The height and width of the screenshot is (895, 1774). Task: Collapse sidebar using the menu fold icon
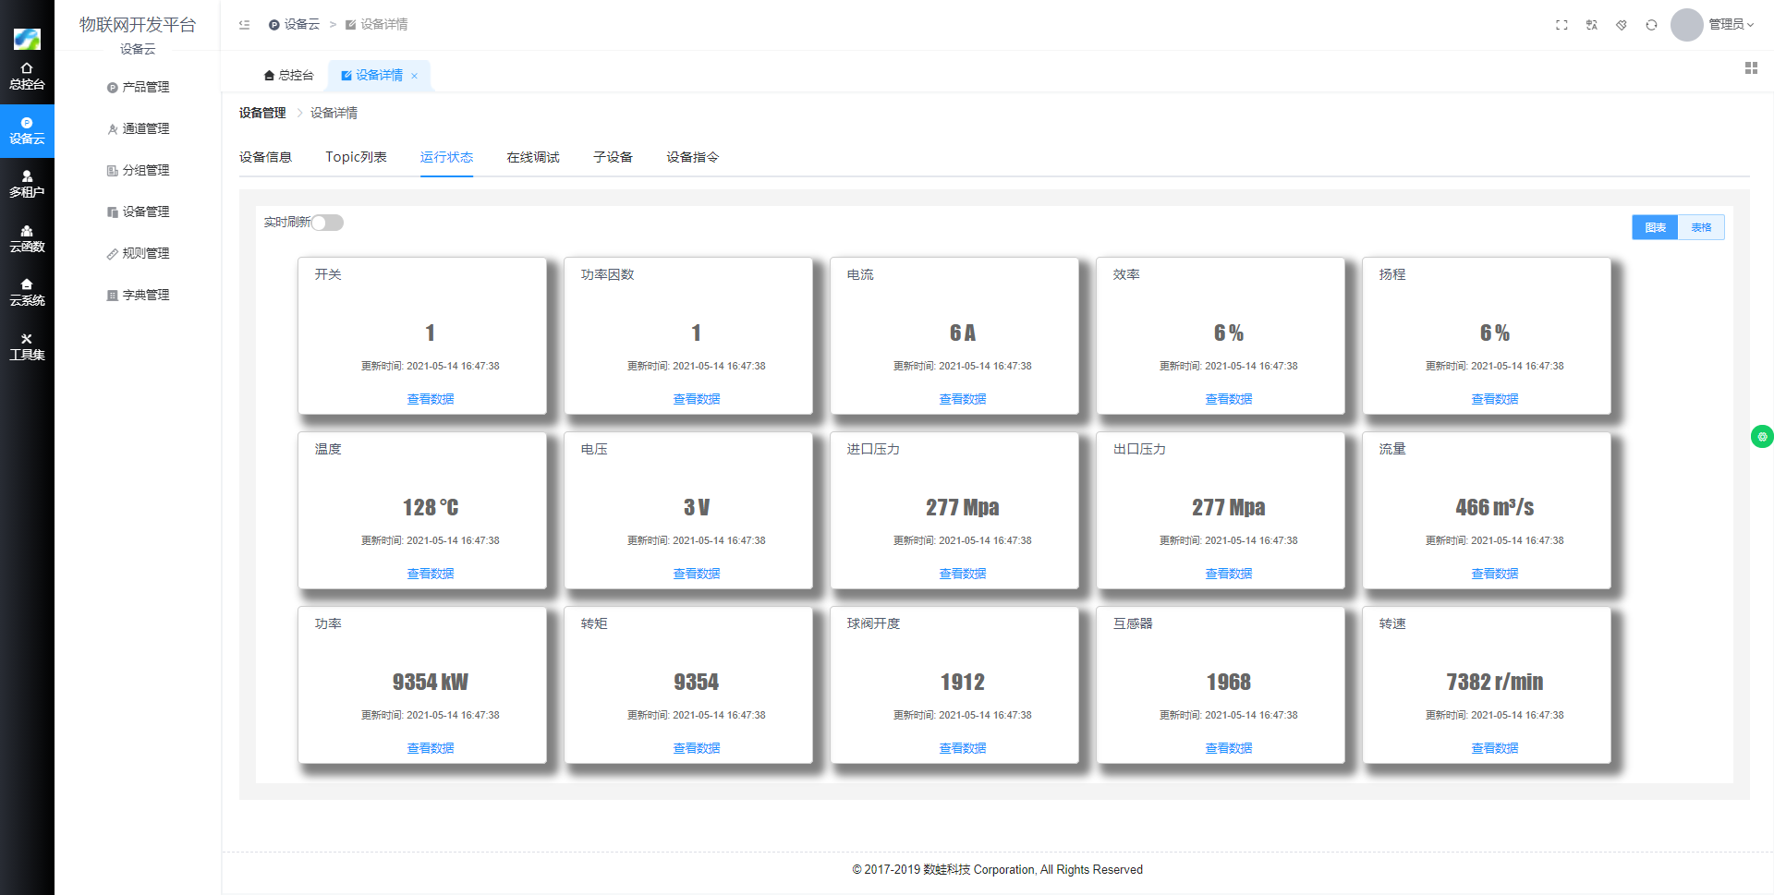tap(244, 25)
